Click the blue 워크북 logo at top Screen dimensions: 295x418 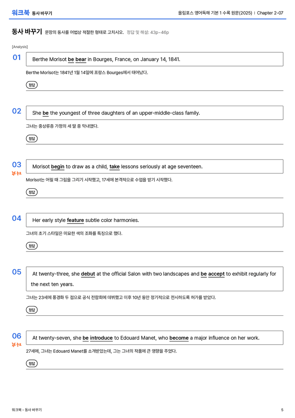click(20, 13)
